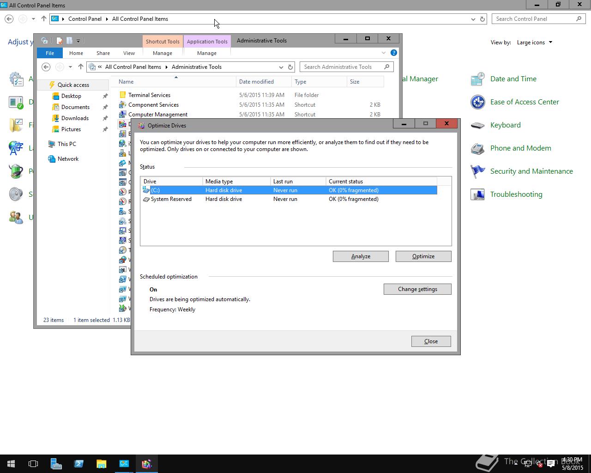The height and width of the screenshot is (473, 591).
Task: Switch to the Share ribbon tab
Action: click(x=103, y=53)
